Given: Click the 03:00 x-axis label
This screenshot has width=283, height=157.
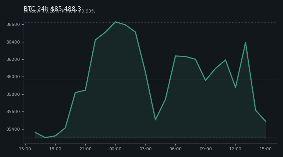Looking at the screenshot, I should point(145,149).
